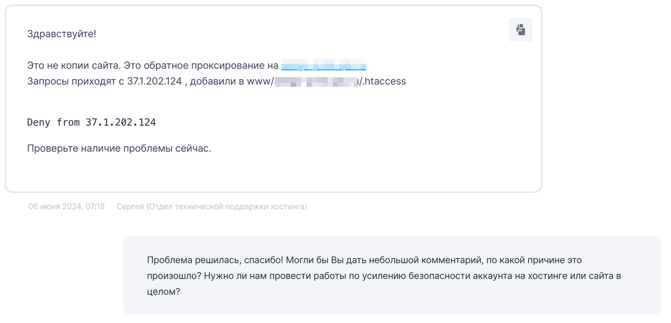The image size is (671, 323).
Task: Click the greeting text "Здравствуйте!"
Action: pyautogui.click(x=62, y=34)
